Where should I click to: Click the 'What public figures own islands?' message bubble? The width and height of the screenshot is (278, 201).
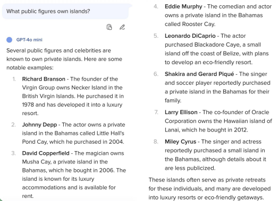[65, 11]
